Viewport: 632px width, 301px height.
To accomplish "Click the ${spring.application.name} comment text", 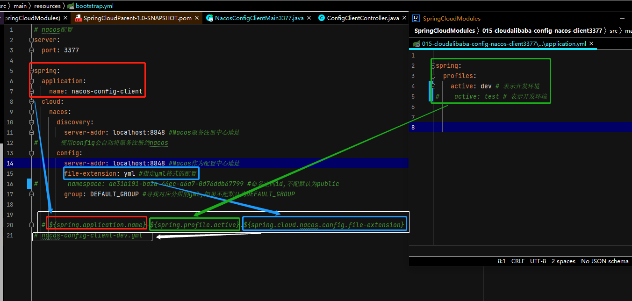I will (x=98, y=225).
